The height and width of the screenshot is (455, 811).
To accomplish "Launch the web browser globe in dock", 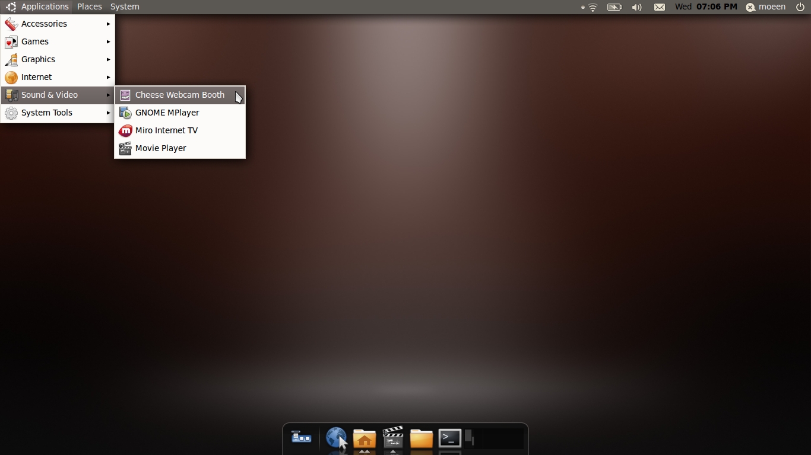I will click(x=337, y=438).
